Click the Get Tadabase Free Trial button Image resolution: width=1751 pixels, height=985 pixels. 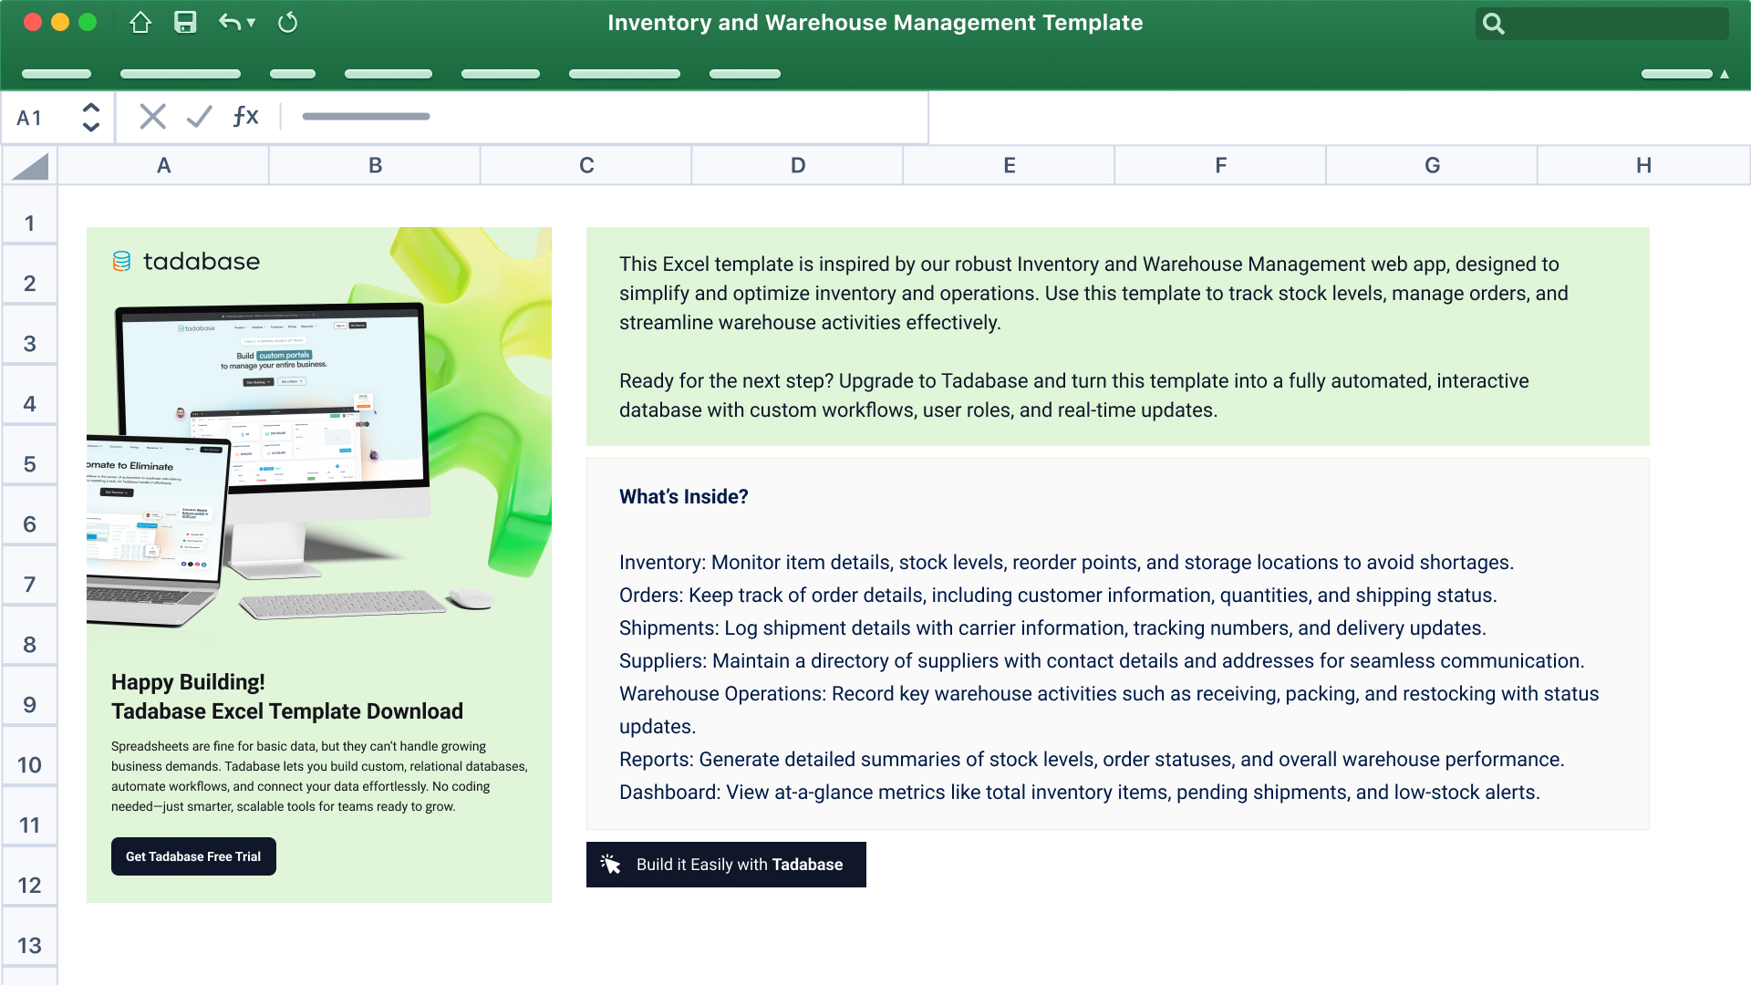point(193,856)
